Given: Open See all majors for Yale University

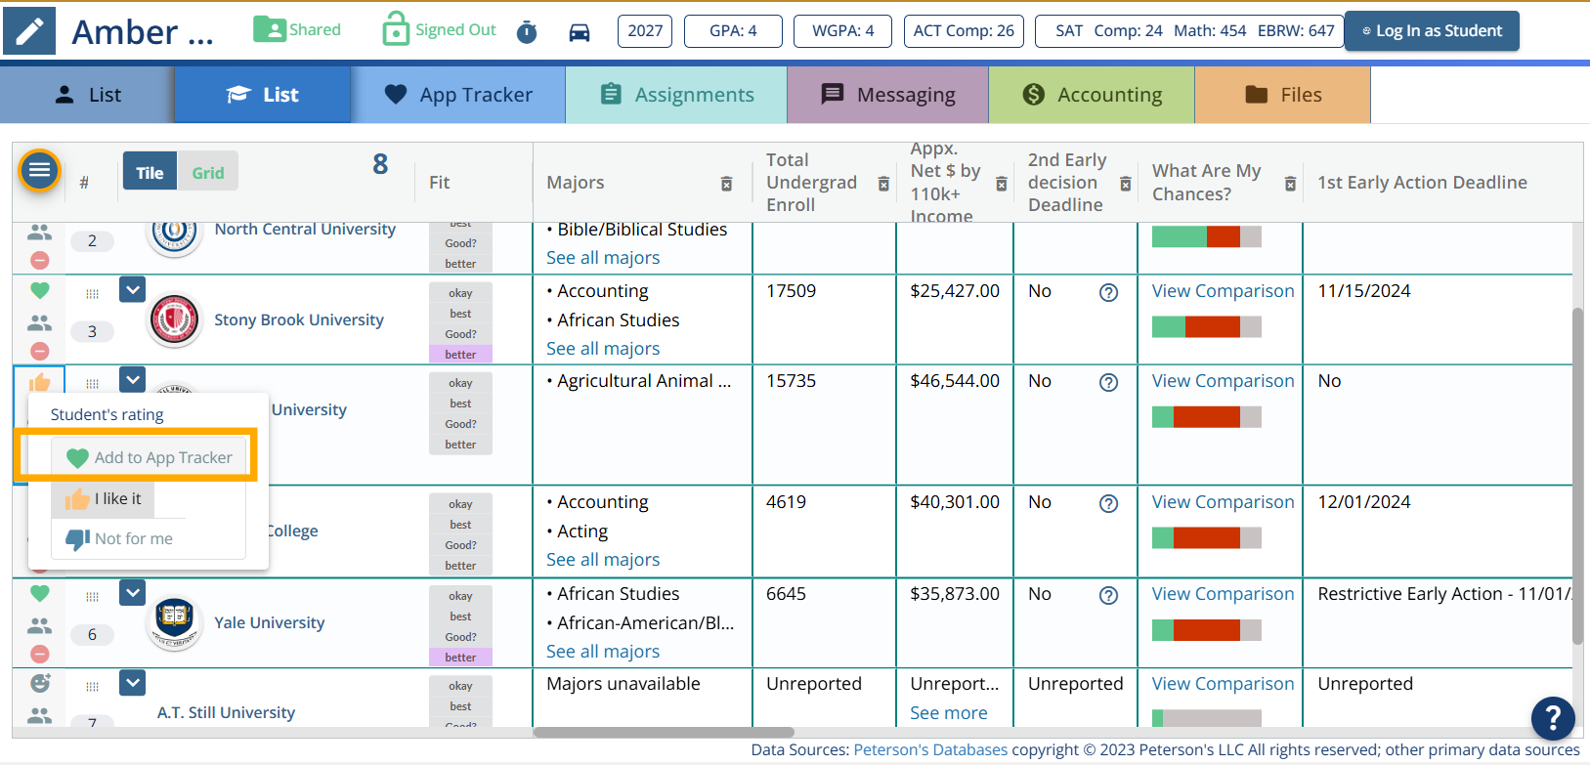Looking at the screenshot, I should click(x=603, y=652).
